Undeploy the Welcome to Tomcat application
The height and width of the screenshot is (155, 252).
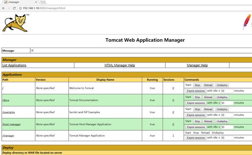point(222,85)
